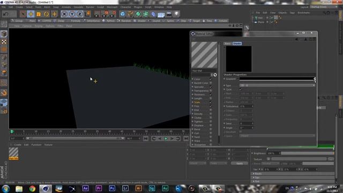343x193 pixels.
Task: Click Render to Picture Viewer icon
Action: [105, 14]
